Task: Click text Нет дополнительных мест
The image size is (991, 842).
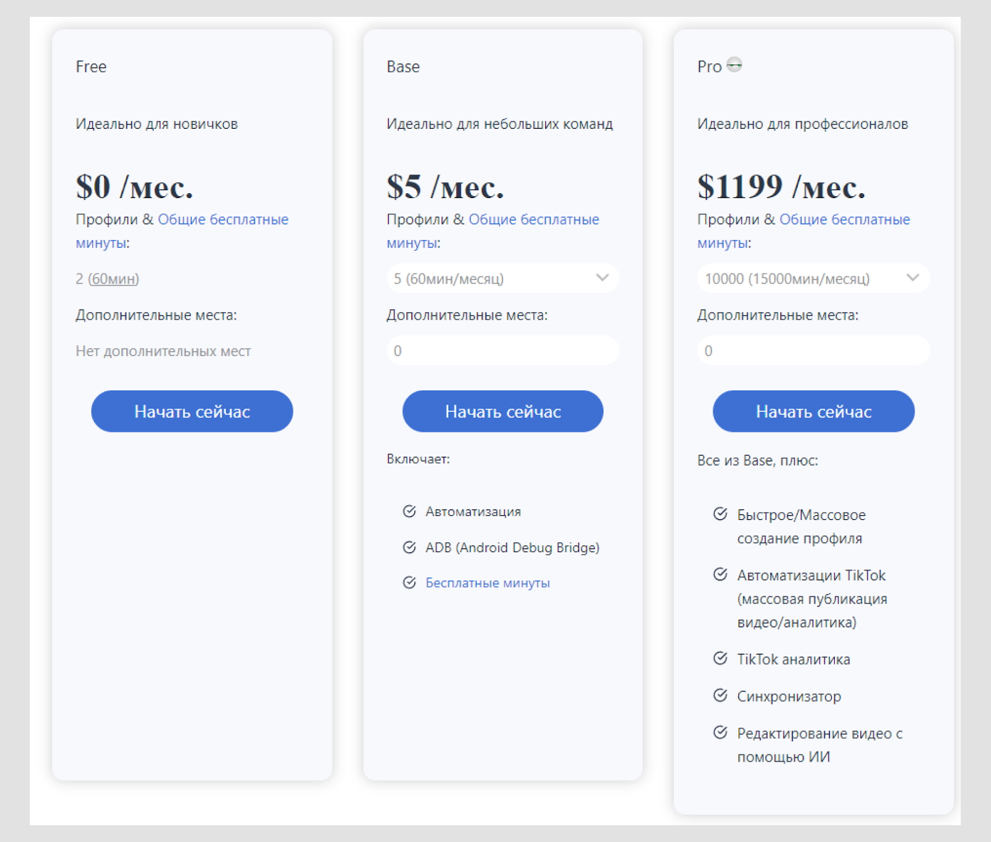Action: pyautogui.click(x=164, y=352)
